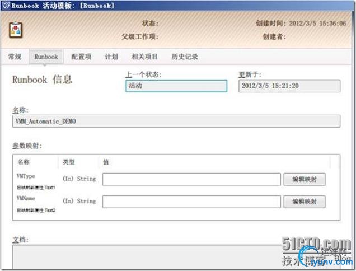Click the VMType value input box
Image resolution: width=356 pixels, height=271 pixels.
(x=191, y=179)
